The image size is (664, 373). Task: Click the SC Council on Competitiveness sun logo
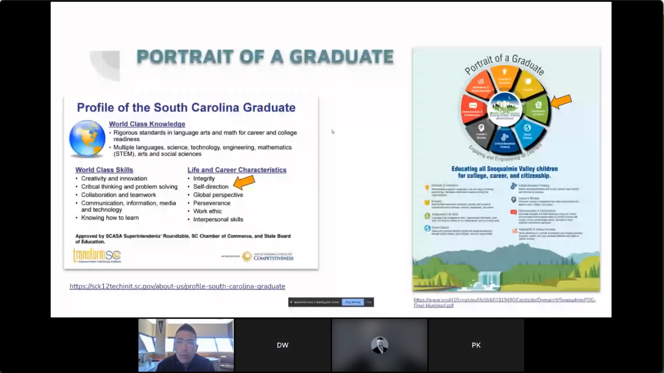pos(247,256)
